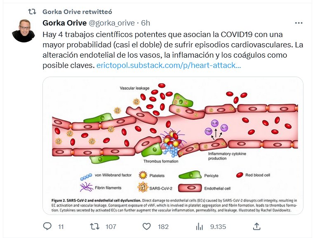Viewport: 315px width, 238px height.
Task: Click the reply speech bubble icon
Action: pos(47,226)
